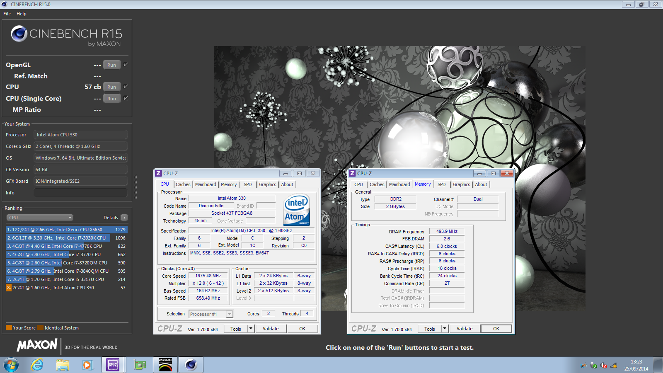
Task: Open the CPU ranking type dropdown
Action: point(40,218)
